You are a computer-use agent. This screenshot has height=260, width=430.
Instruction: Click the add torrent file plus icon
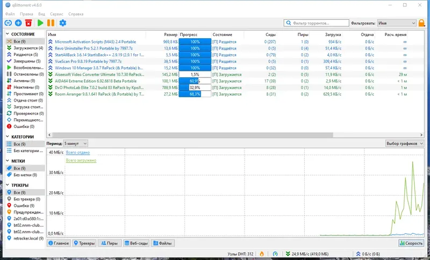[18, 23]
